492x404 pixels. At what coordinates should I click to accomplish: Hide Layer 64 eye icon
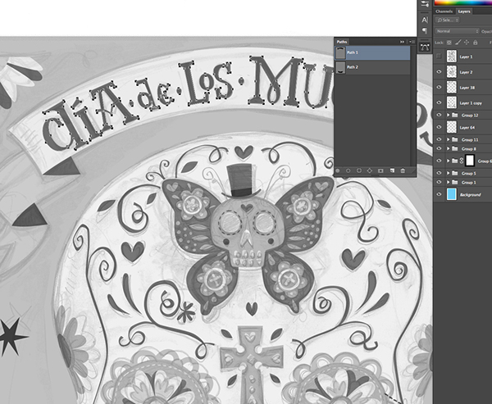(x=439, y=127)
